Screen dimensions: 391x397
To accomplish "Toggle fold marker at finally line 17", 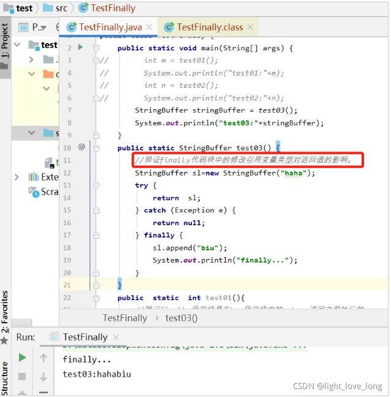I will [x=96, y=235].
